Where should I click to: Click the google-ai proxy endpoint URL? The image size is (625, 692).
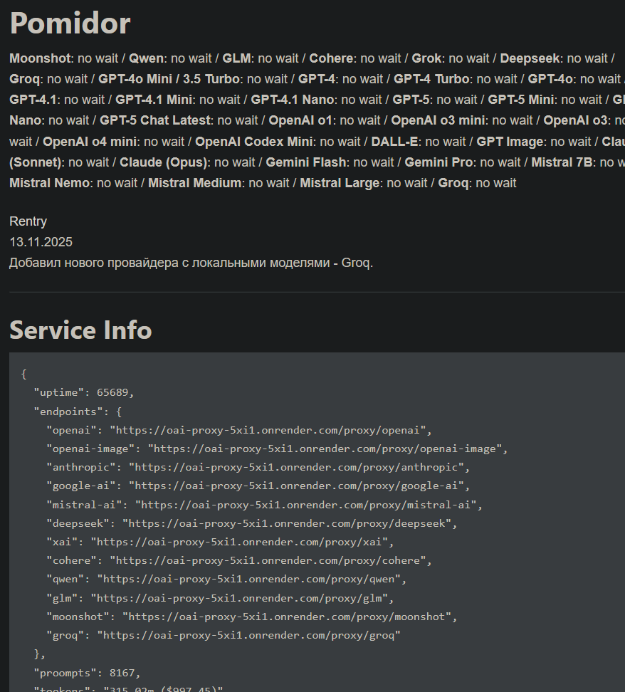tap(296, 486)
